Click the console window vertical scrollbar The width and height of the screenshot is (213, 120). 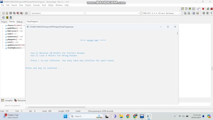[x=177, y=33]
